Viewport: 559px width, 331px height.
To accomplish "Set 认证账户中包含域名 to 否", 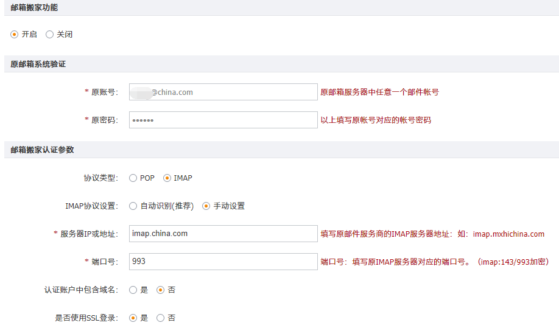I will [x=161, y=290].
